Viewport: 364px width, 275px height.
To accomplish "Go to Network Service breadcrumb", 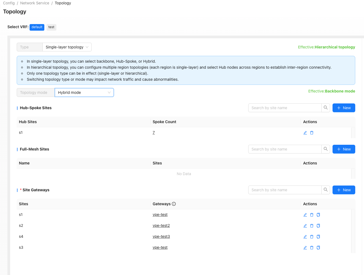I will 35,3.
